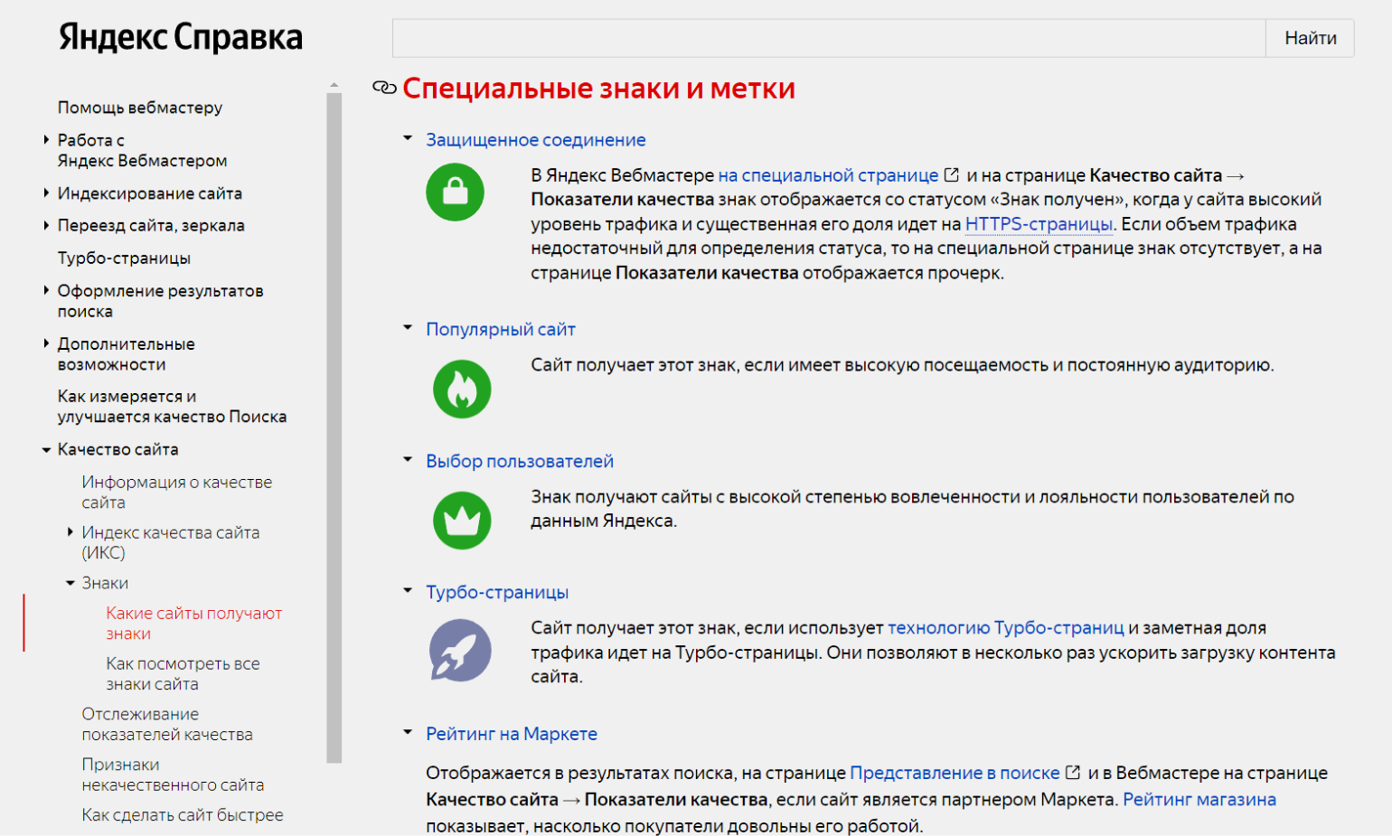Click the green flame popular site icon
Viewport: 1392px width, 836px height.
pyautogui.click(x=462, y=390)
